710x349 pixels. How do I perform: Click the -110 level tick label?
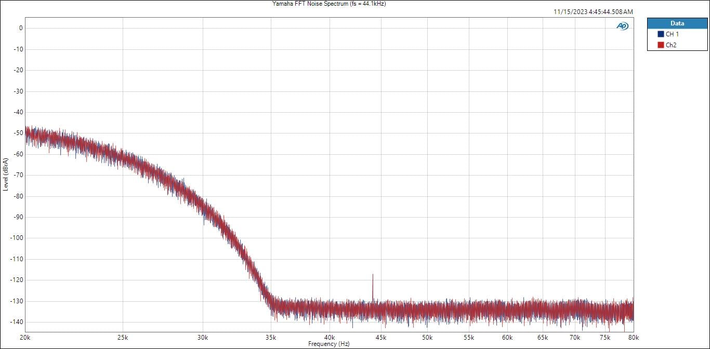coord(17,259)
